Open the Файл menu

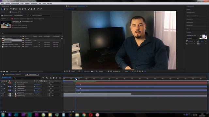2,4
